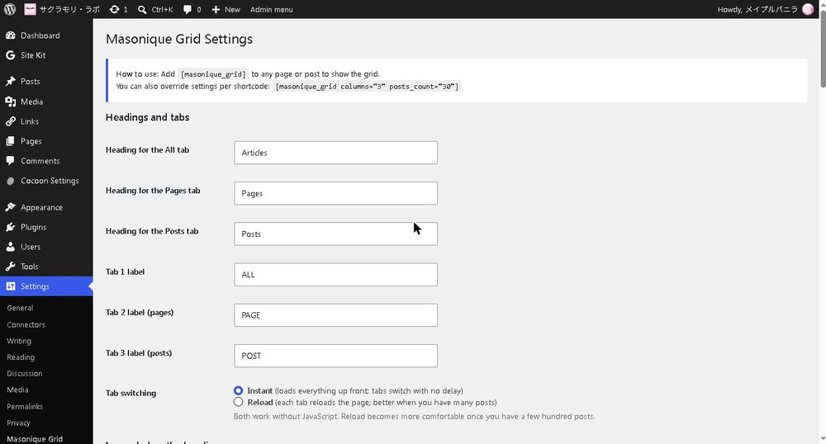This screenshot has width=826, height=444.
Task: Open the Ctrl+K search command palette
Action: [155, 9]
